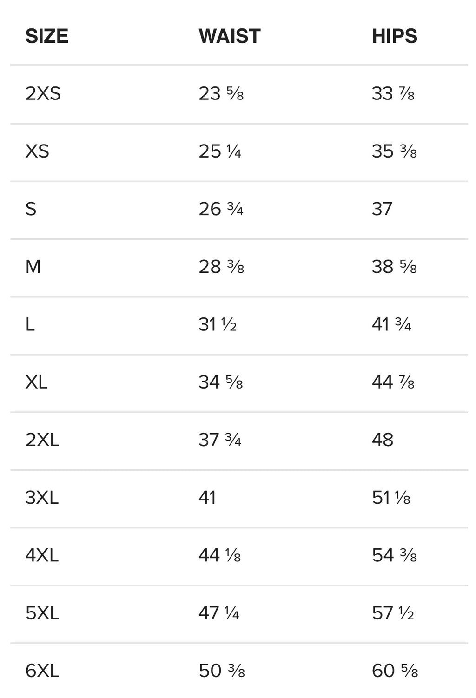The image size is (476, 698).
Task: Click the waist value 41
Action: 207,498
